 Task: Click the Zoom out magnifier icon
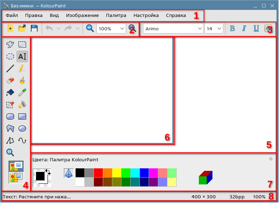pyautogui.click(x=90, y=29)
